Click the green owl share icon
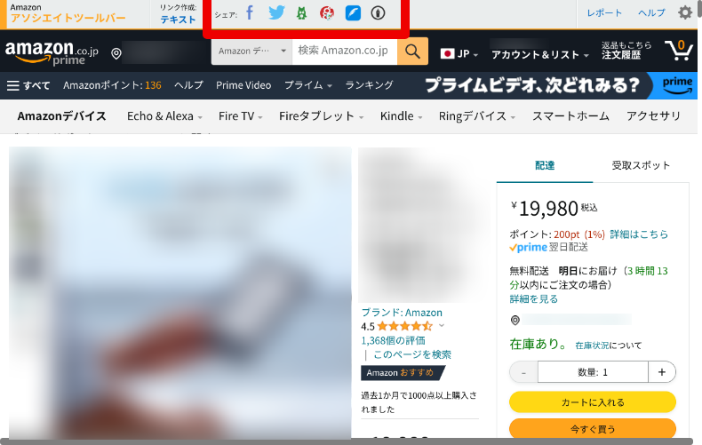The image size is (702, 445). pyautogui.click(x=302, y=13)
